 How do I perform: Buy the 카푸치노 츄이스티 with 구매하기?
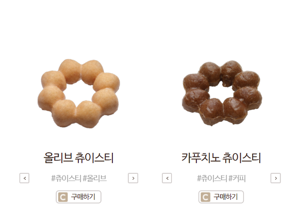(221, 197)
